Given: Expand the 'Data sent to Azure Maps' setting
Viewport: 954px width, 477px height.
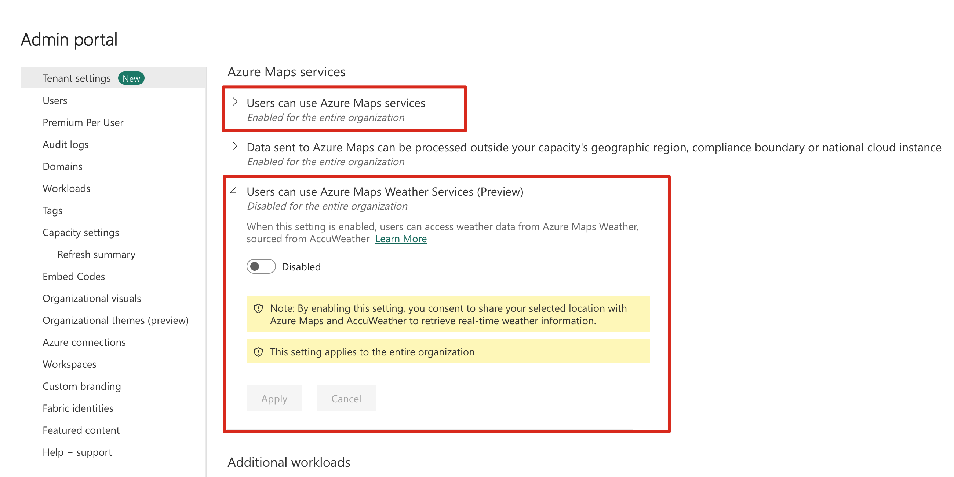Looking at the screenshot, I should (235, 146).
